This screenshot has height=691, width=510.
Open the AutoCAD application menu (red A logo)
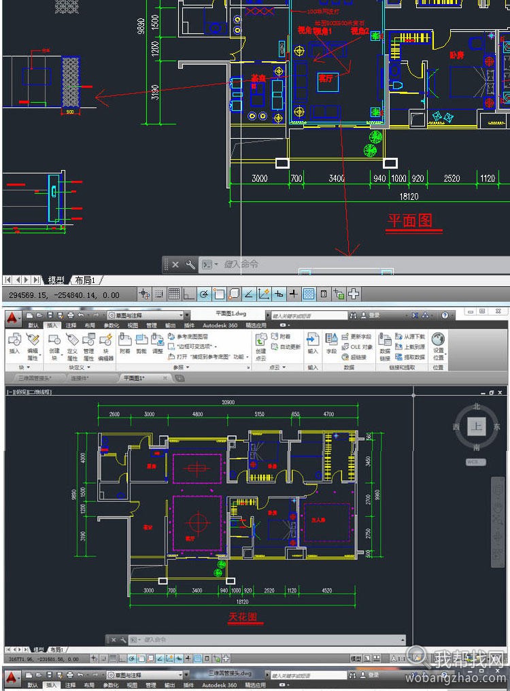point(12,318)
